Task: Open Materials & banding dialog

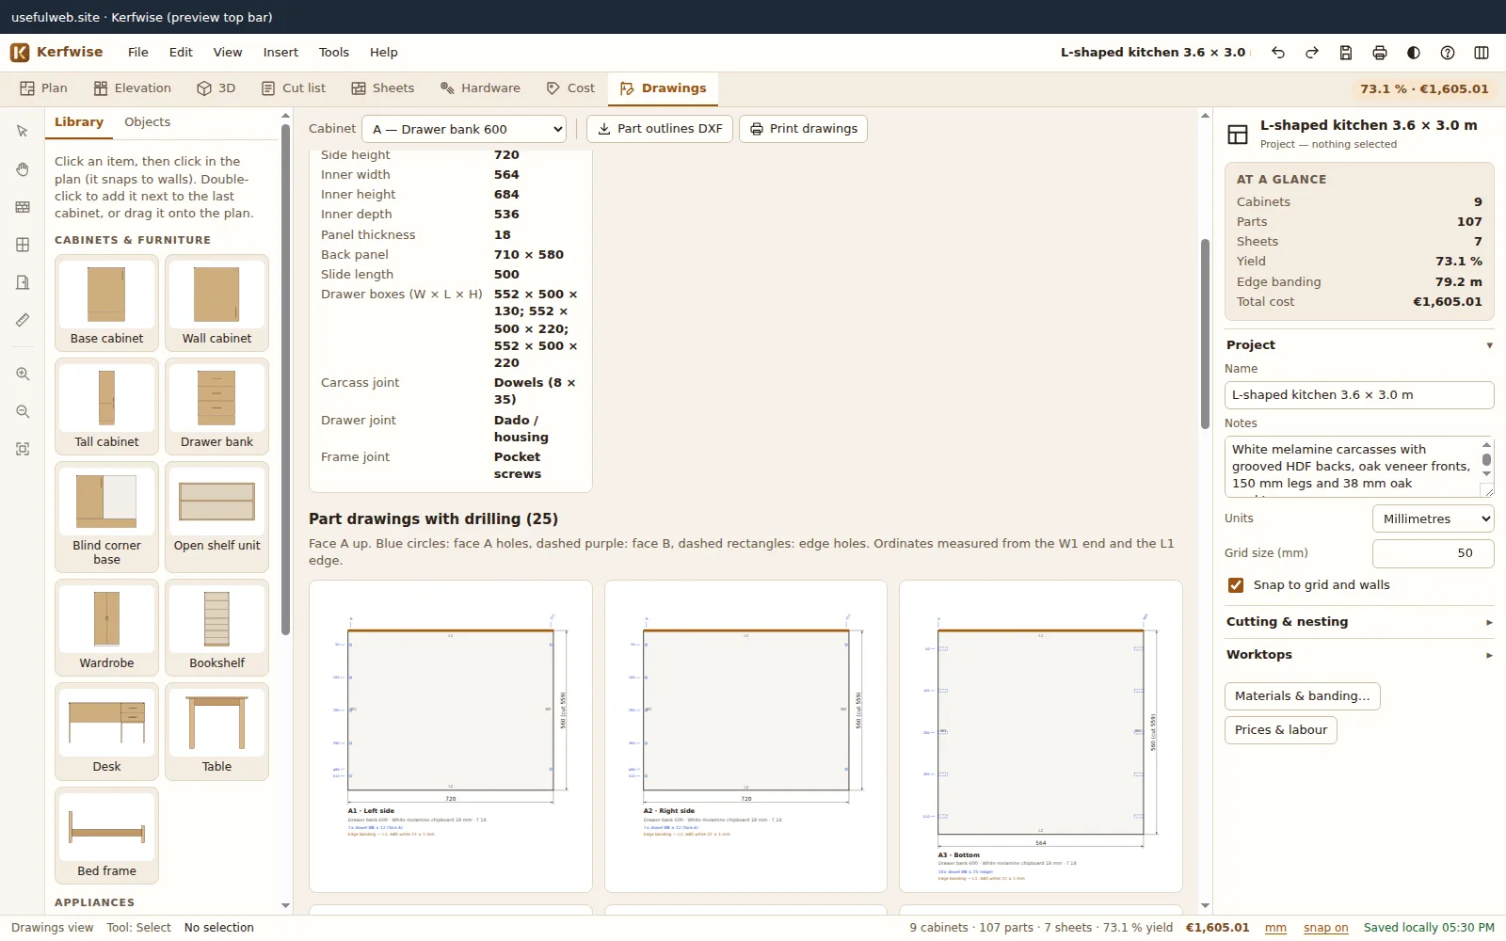Action: point(1302,696)
